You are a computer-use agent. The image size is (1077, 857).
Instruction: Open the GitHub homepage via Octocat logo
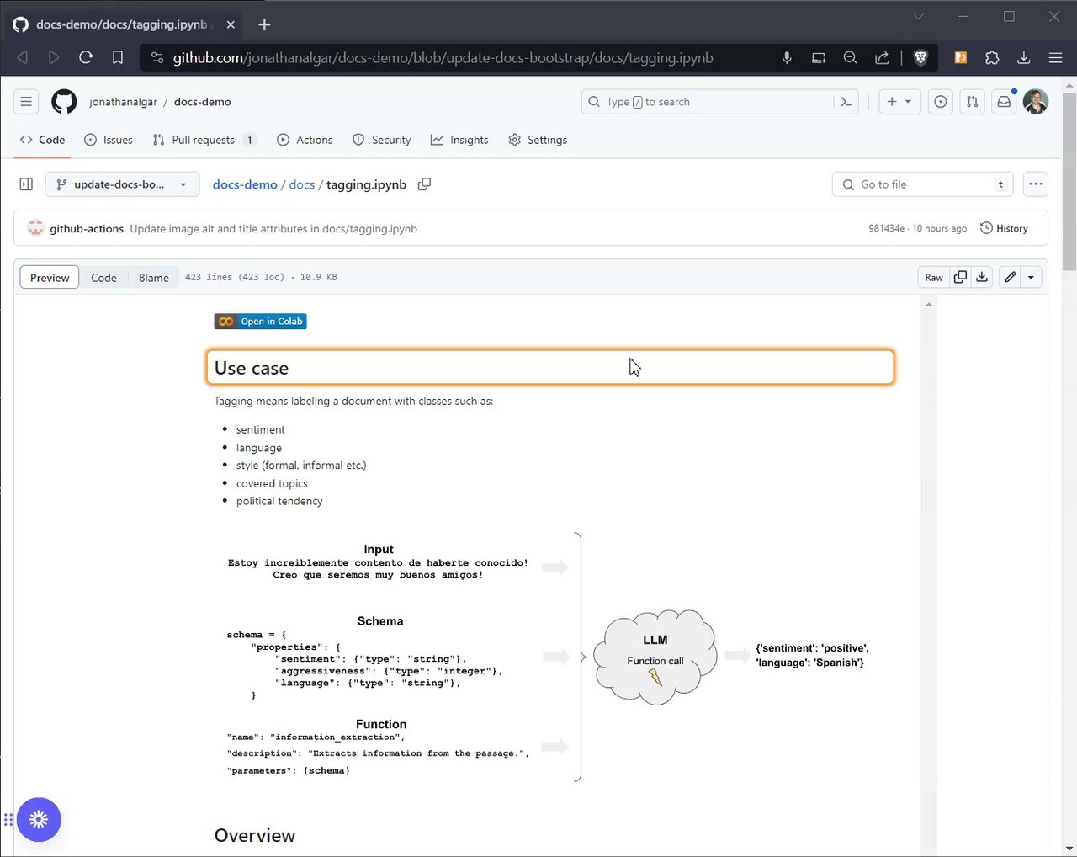(64, 102)
